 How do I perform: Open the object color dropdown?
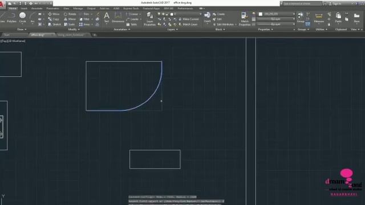(x=277, y=14)
